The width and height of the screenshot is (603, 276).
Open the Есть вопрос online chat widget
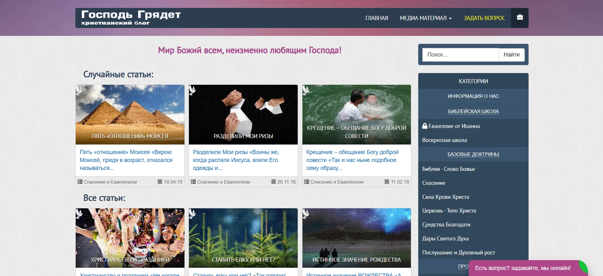click(x=523, y=268)
